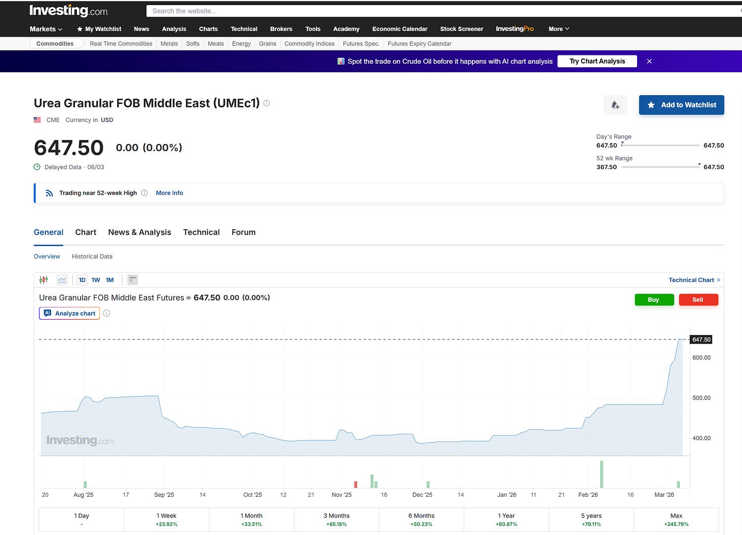Expand the Markets dropdown menu
The height and width of the screenshot is (535, 742).
tap(46, 29)
